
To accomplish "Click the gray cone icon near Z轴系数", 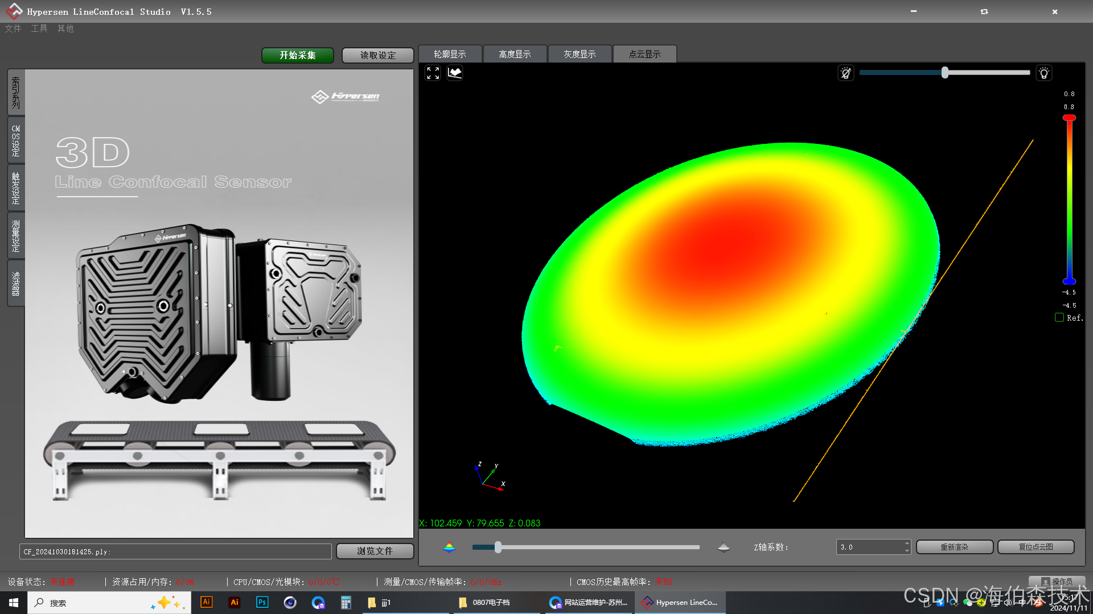I will coord(724,547).
